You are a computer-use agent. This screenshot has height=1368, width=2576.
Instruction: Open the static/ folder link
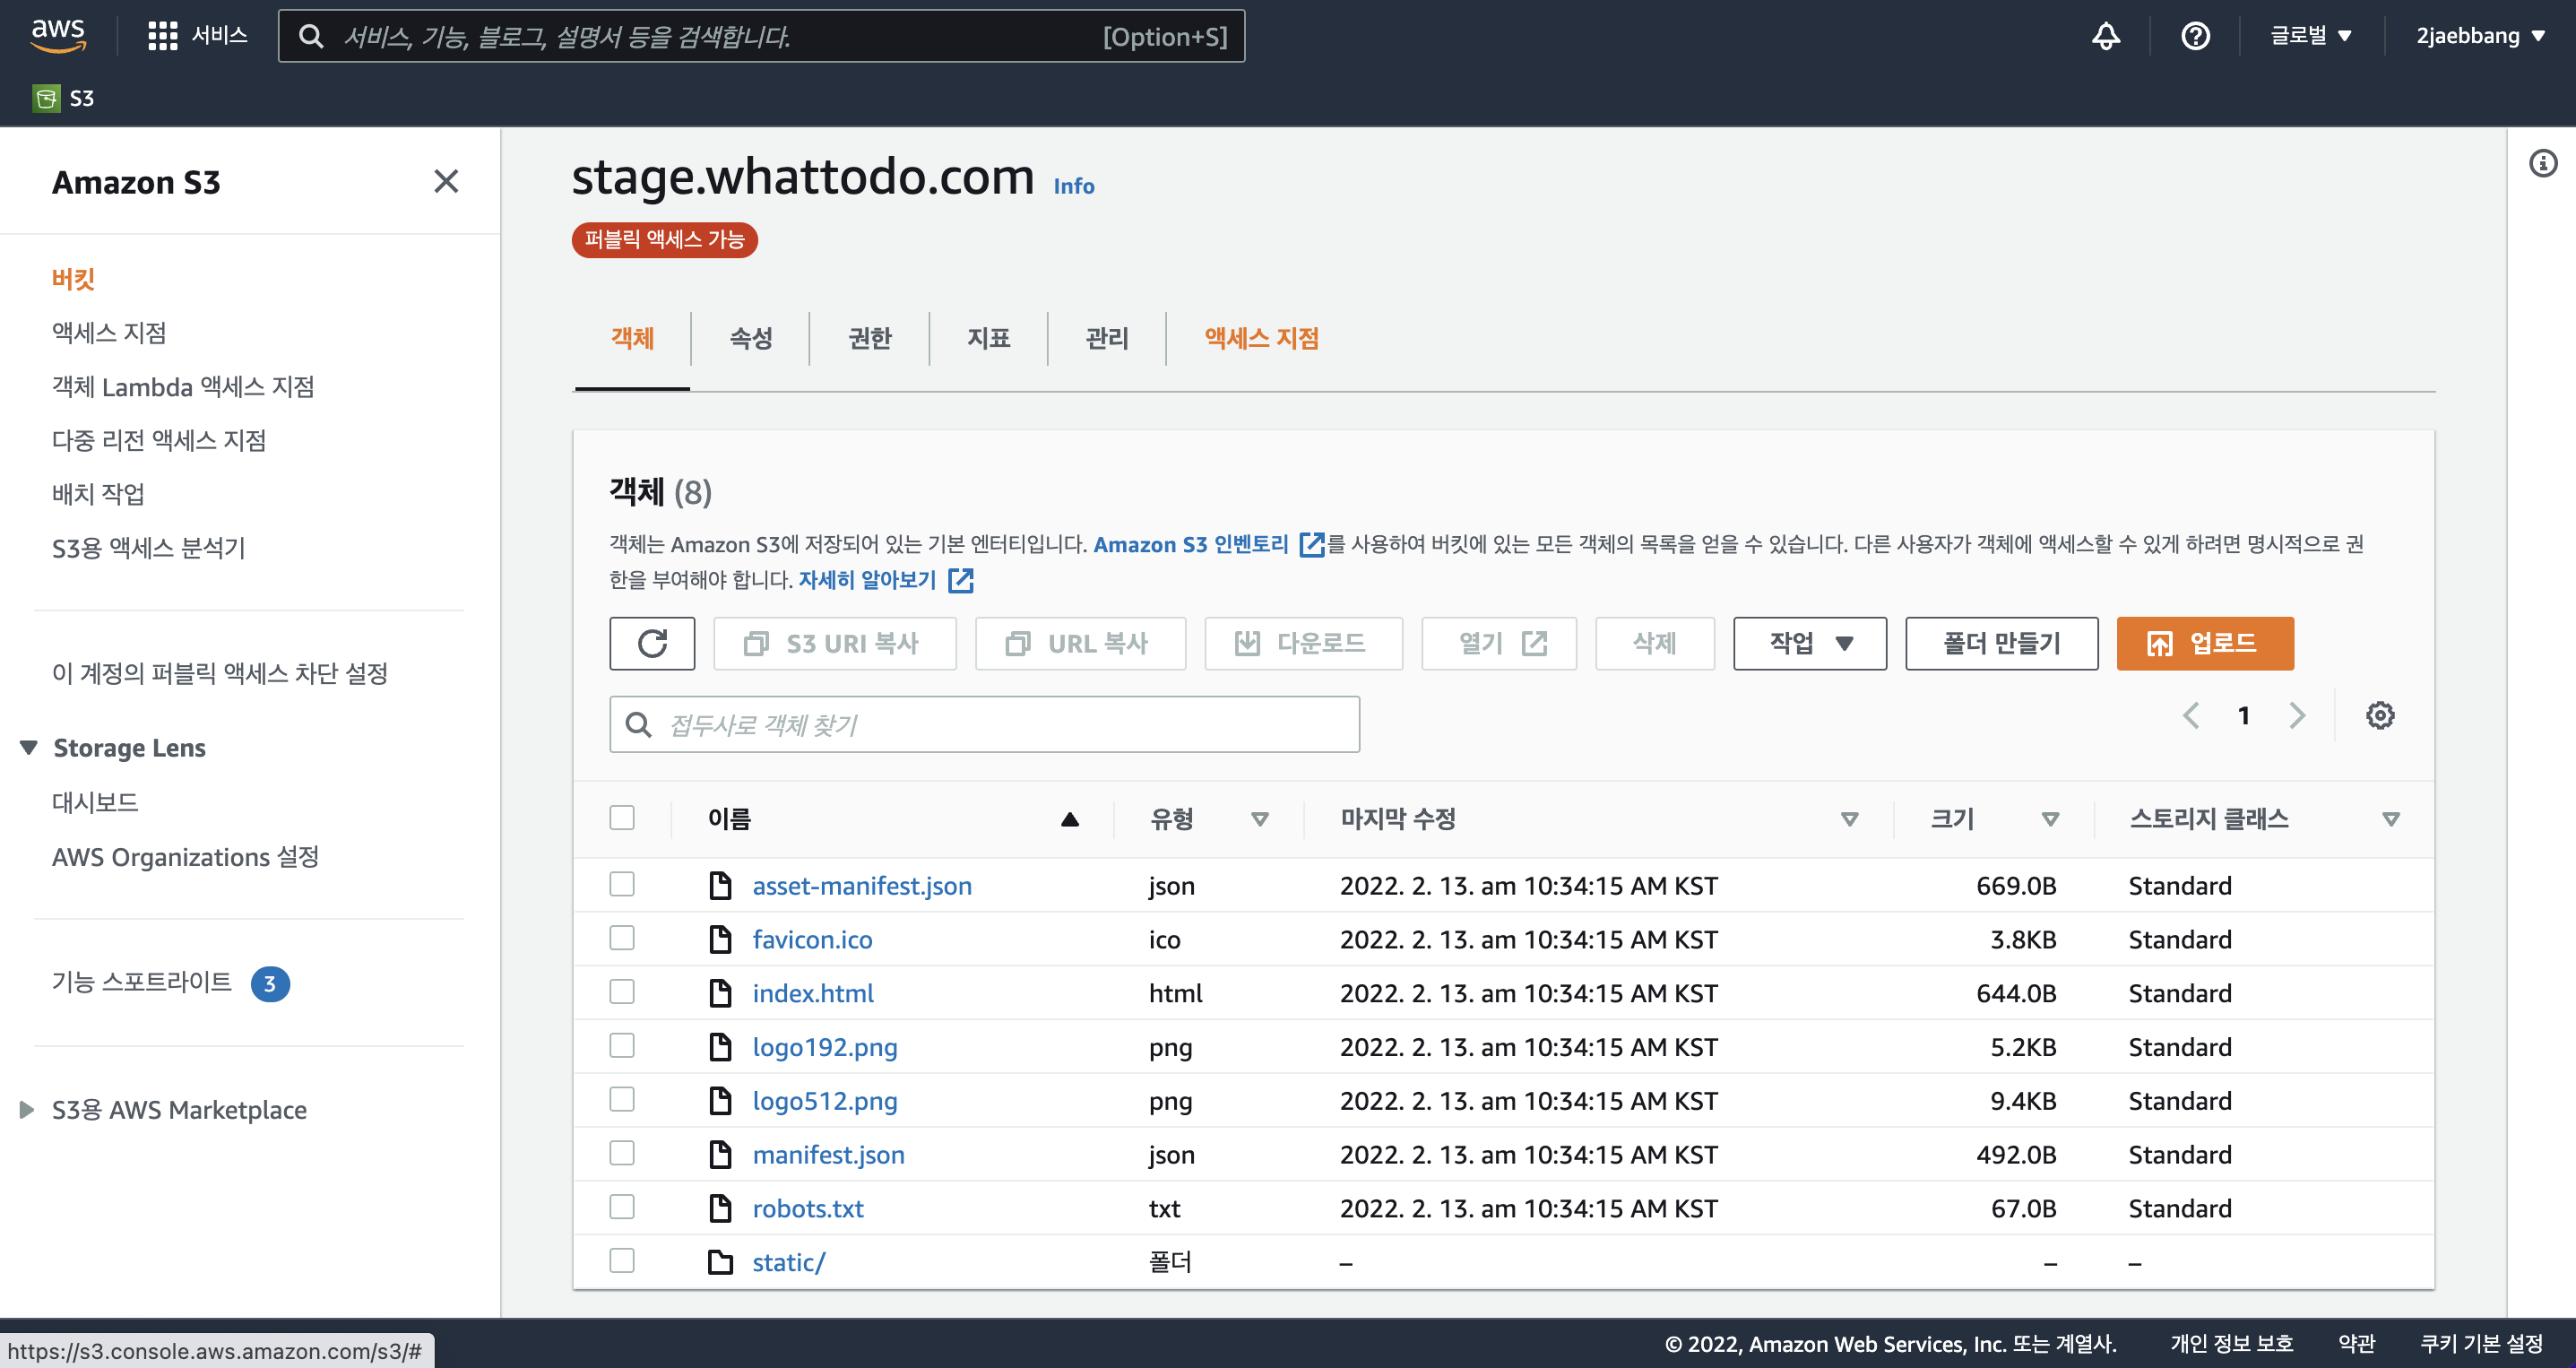pyautogui.click(x=788, y=1262)
